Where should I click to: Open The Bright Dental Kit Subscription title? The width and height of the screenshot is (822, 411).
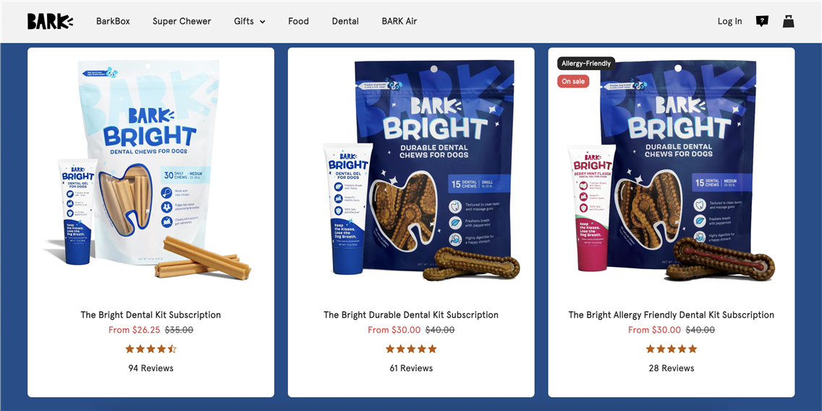(151, 315)
